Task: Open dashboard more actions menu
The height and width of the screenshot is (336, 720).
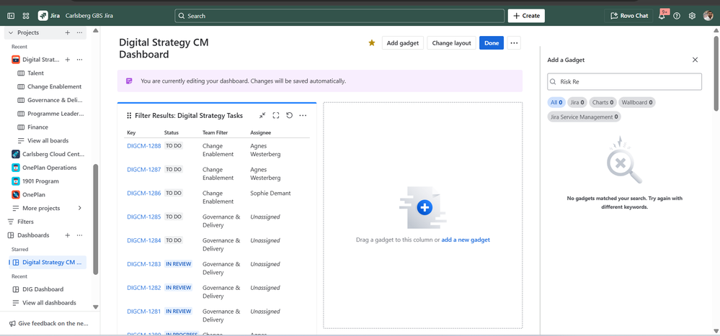Action: 514,43
